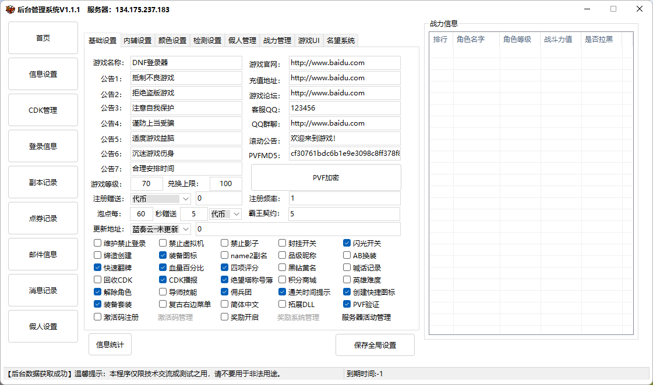653x385 pixels.
Task: Click the 游戏名称 input field
Action: pyautogui.click(x=185, y=63)
